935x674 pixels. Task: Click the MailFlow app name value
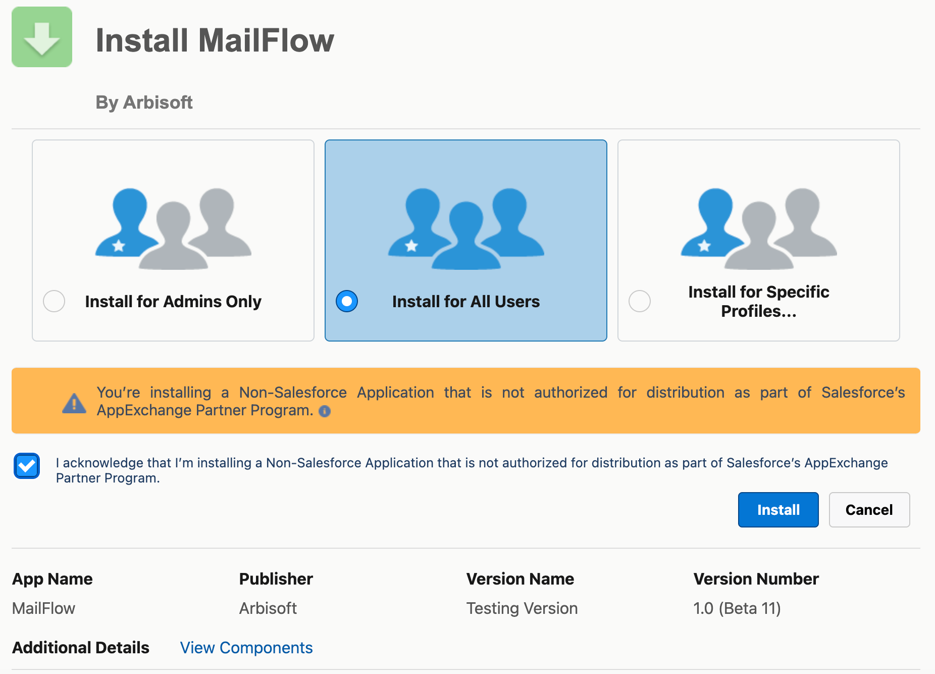point(44,608)
